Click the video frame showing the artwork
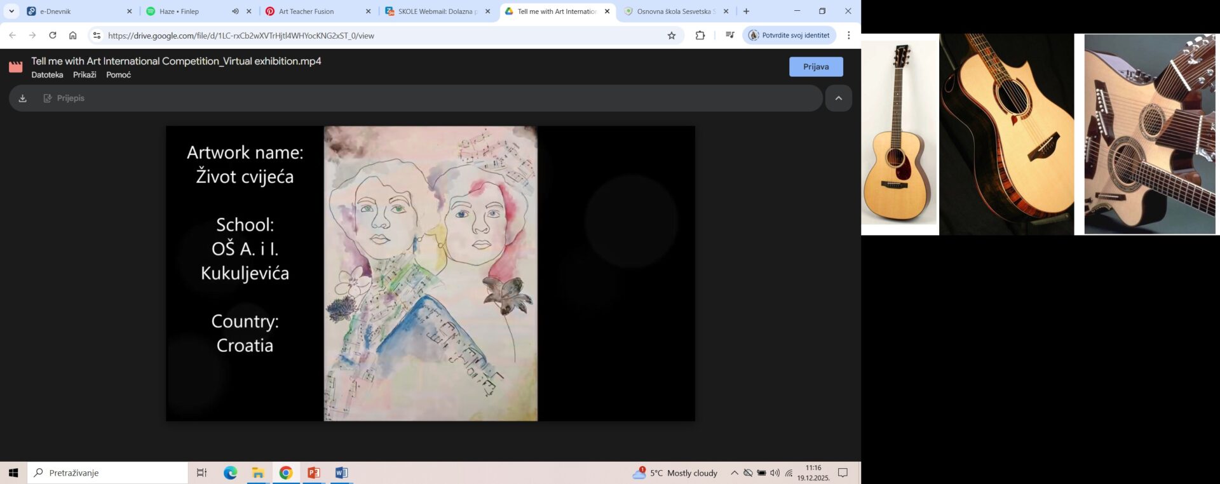 pos(430,273)
